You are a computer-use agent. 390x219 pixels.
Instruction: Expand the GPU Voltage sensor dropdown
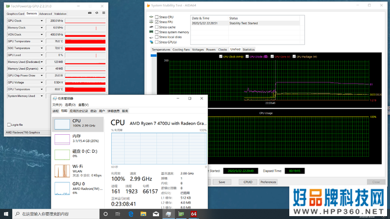[x=41, y=82]
